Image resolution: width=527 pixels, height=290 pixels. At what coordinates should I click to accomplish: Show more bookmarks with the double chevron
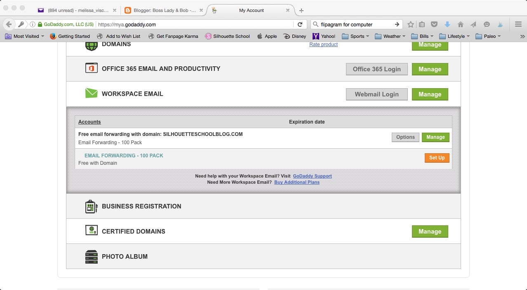[522, 36]
